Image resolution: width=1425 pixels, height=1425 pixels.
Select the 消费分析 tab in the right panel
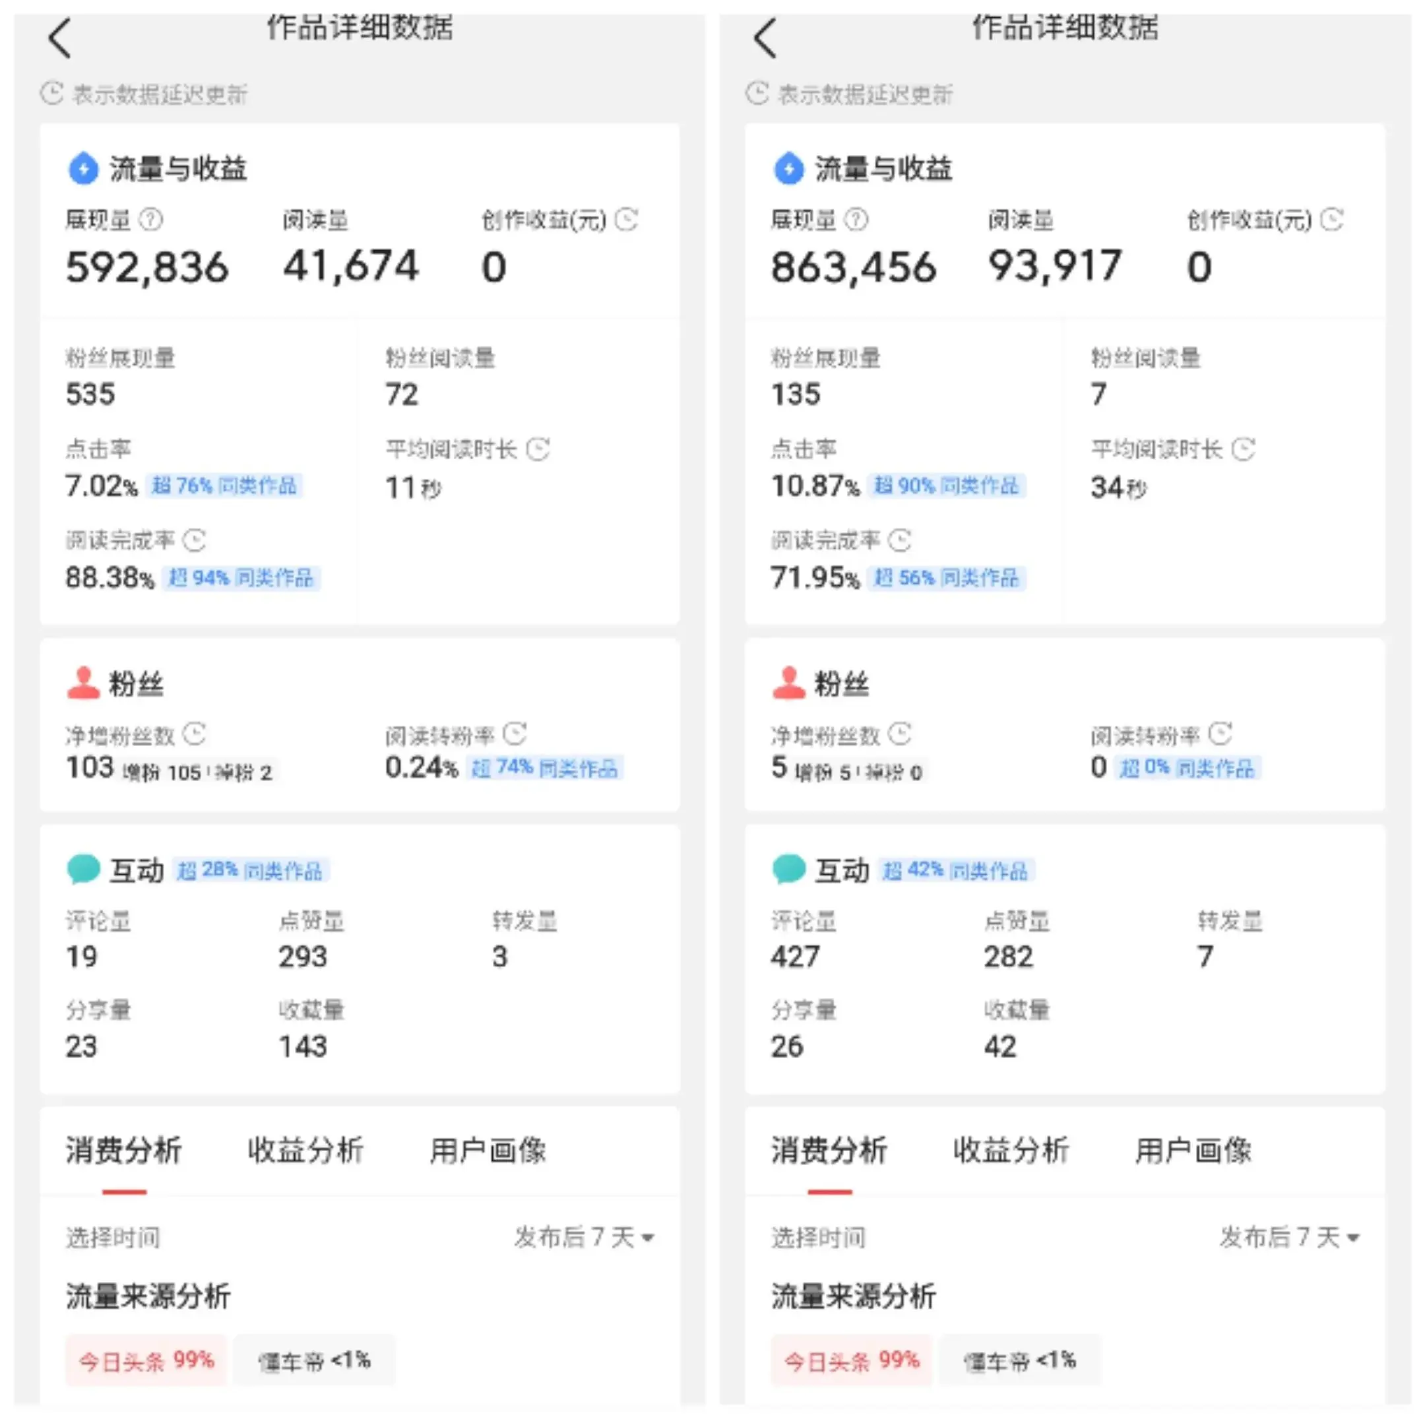coord(829,1150)
